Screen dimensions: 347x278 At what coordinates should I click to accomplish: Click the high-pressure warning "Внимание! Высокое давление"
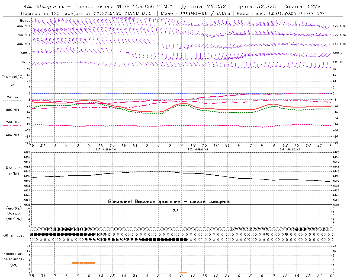(144, 201)
